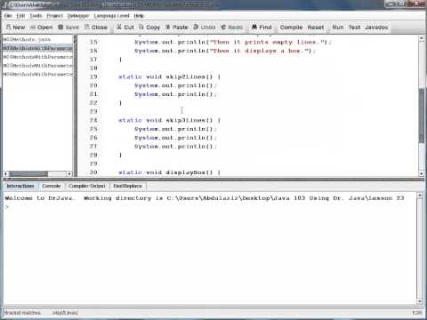
Task: Open the Tools menu
Action: coord(36,16)
